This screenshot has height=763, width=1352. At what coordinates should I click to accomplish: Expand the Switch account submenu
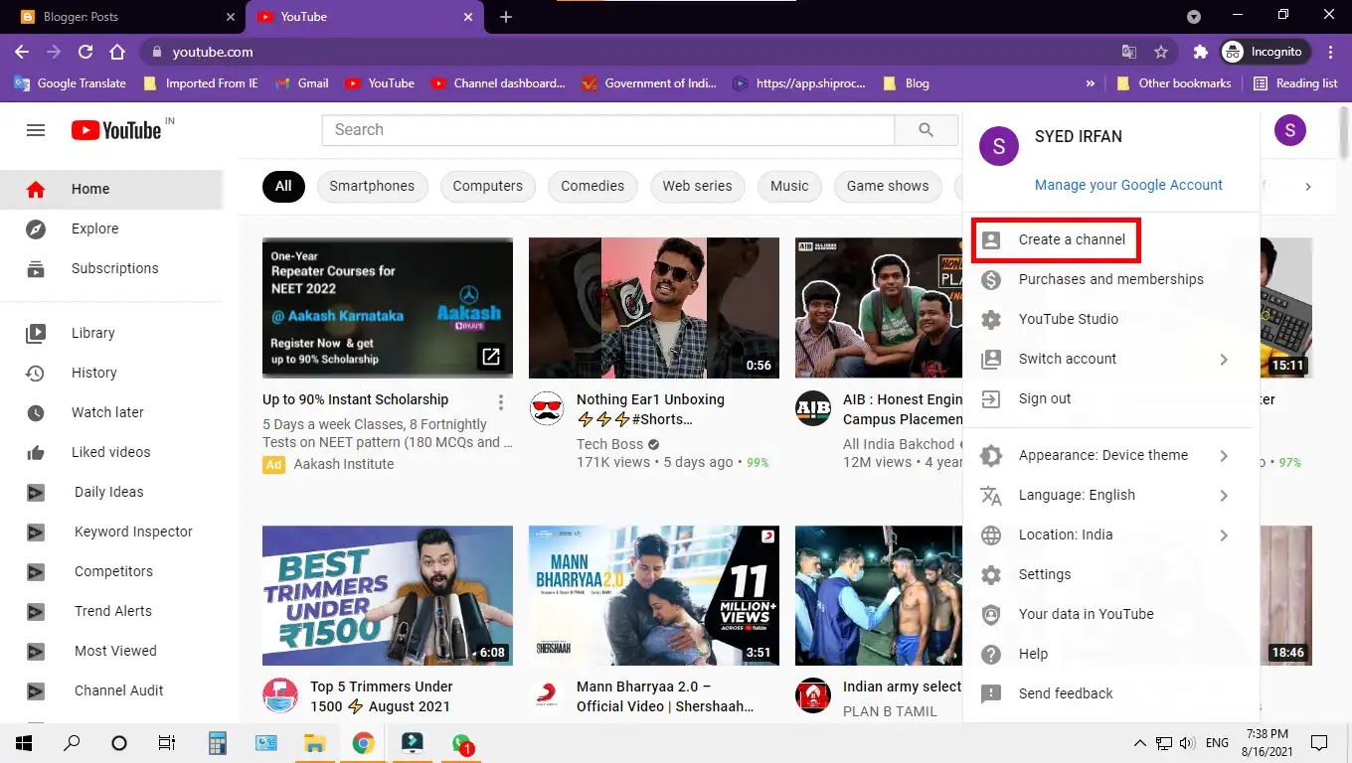pos(1224,360)
